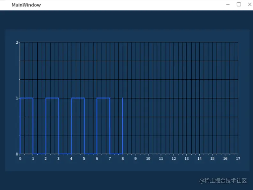
Task: Maximize the MainWindow window
Action: pyautogui.click(x=239, y=4)
